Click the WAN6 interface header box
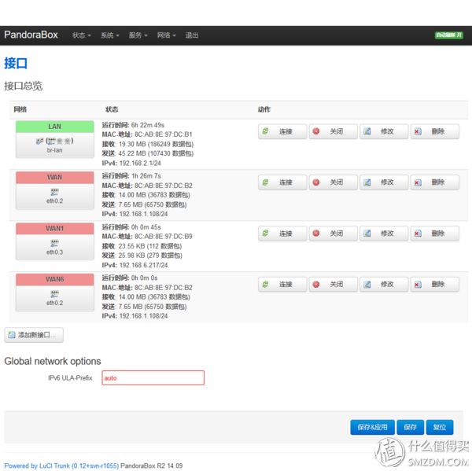 [x=55, y=280]
